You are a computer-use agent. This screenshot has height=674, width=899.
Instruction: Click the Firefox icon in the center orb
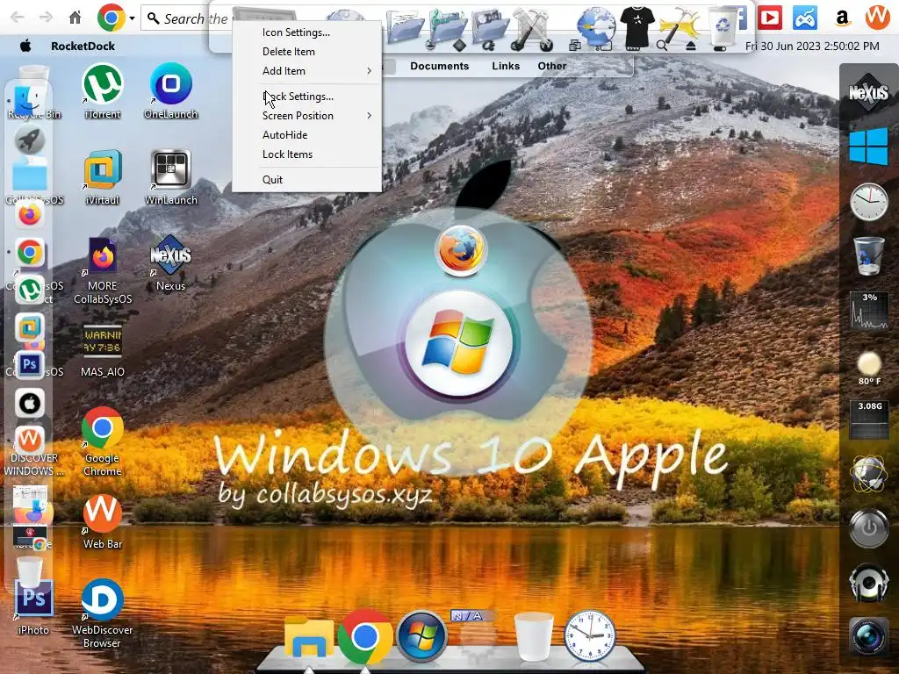pyautogui.click(x=460, y=250)
